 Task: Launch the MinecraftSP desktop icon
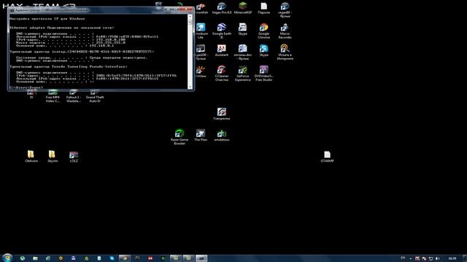[243, 8]
